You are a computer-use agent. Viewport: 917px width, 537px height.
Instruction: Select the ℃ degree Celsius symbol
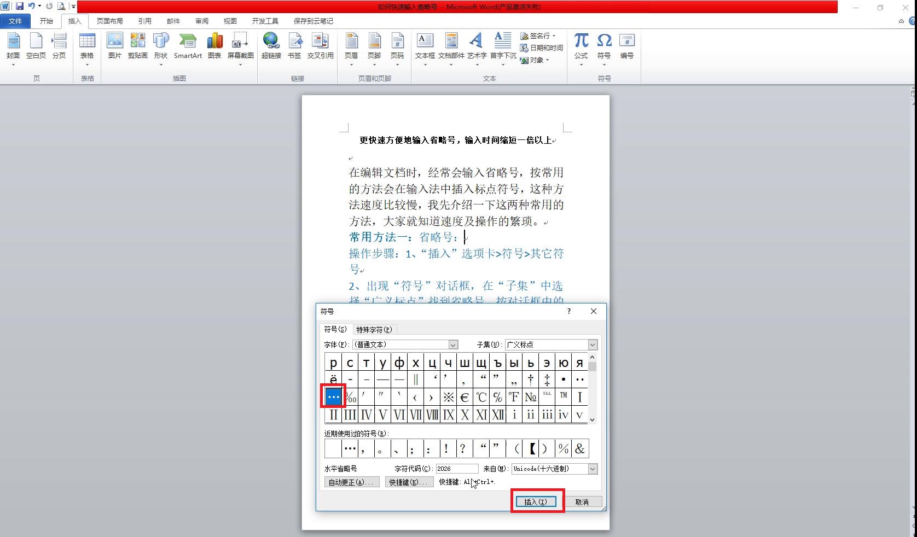481,396
